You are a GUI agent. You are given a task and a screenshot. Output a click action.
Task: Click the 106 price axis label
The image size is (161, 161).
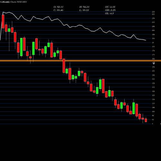click(x=153, y=108)
